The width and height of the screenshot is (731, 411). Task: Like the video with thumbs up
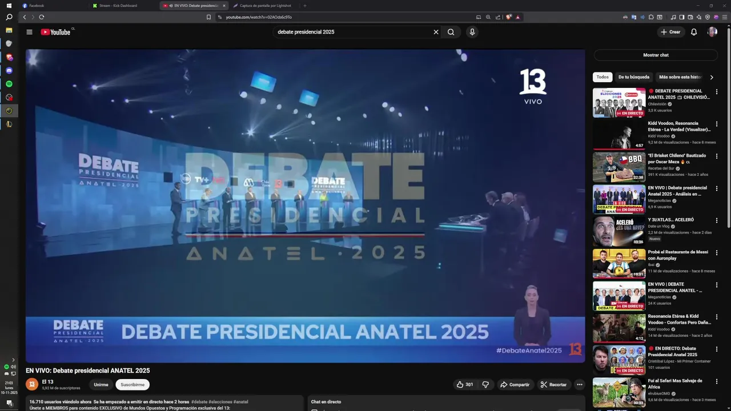click(465, 385)
